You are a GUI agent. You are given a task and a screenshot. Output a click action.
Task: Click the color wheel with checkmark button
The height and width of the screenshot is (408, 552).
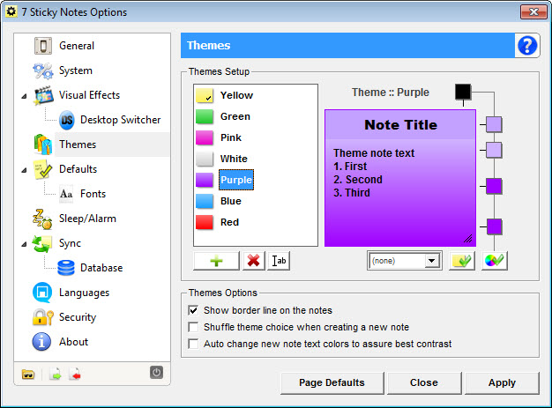495,261
